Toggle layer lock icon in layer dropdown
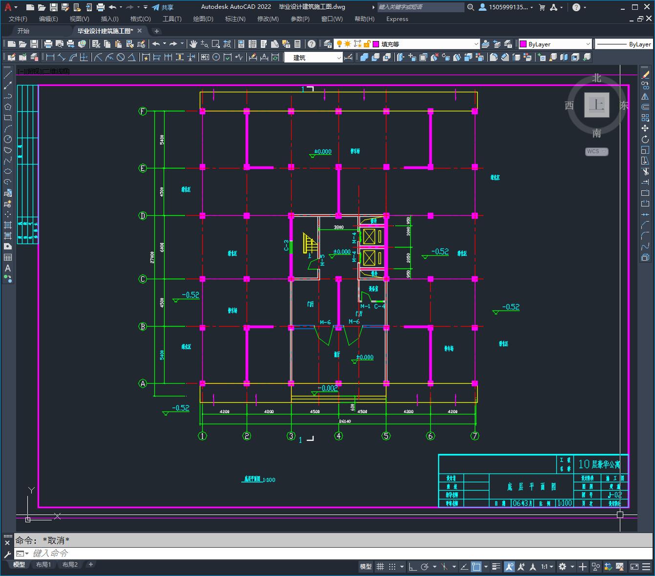The image size is (655, 576). pyautogui.click(x=367, y=44)
